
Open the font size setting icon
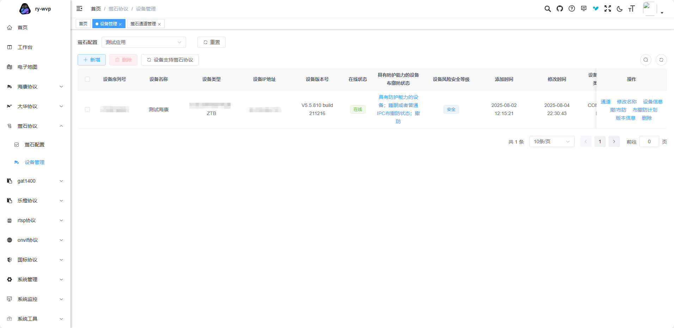click(631, 9)
